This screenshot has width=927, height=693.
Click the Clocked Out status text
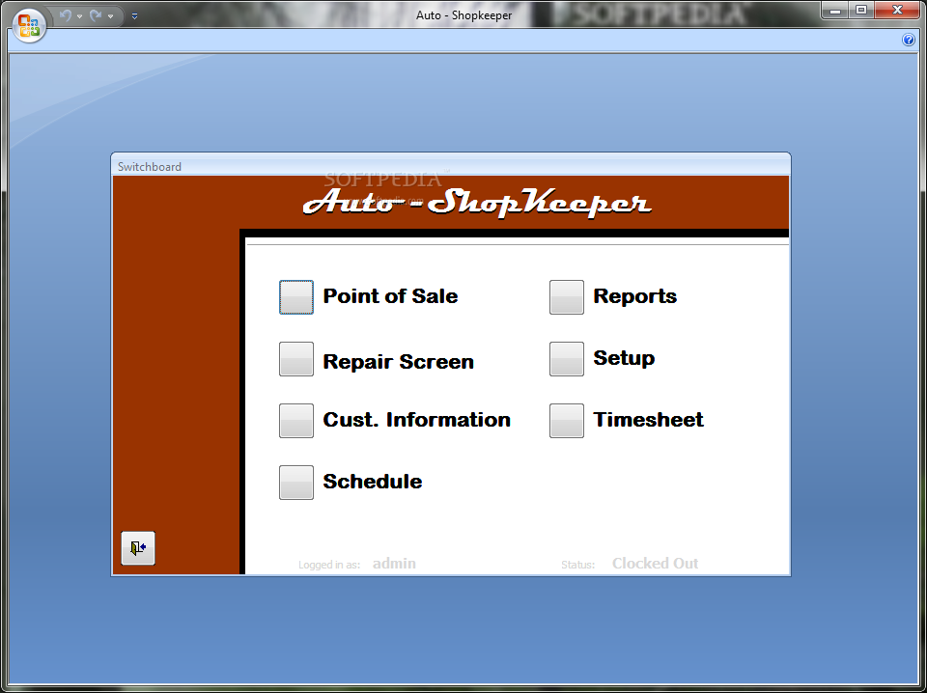(655, 564)
